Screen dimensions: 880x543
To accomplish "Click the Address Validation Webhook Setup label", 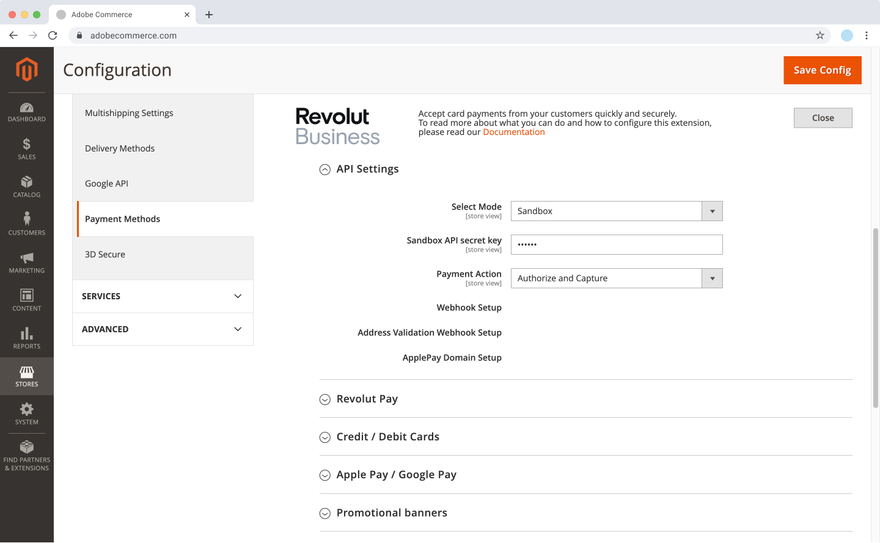I will click(430, 333).
